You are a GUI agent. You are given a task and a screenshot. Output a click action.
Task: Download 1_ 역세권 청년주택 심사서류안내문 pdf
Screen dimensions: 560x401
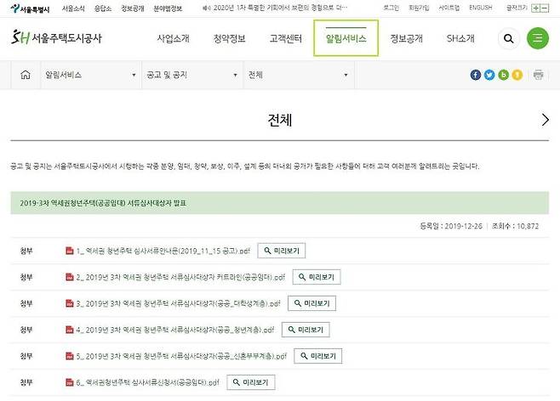(x=163, y=251)
